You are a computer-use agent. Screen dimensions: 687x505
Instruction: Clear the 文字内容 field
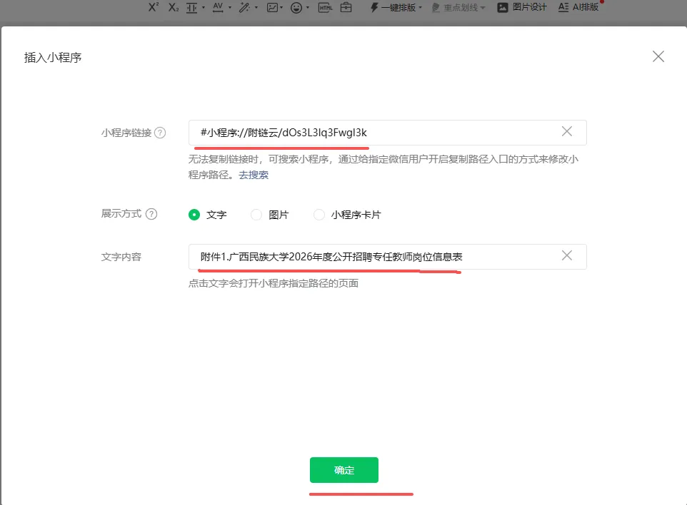[567, 255]
